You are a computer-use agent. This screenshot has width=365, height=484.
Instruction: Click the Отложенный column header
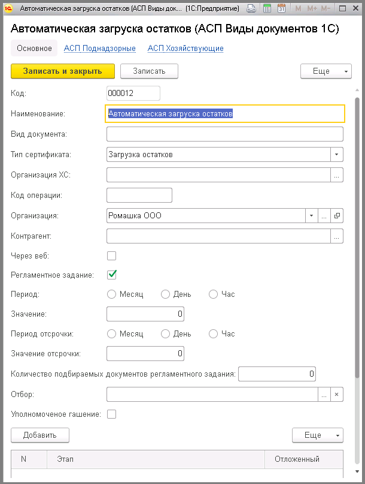pyautogui.click(x=304, y=459)
